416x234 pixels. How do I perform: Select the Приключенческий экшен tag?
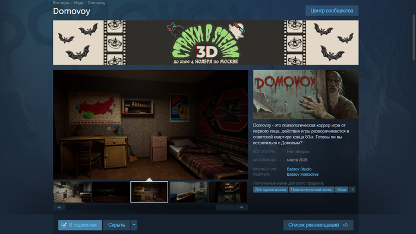(x=311, y=189)
